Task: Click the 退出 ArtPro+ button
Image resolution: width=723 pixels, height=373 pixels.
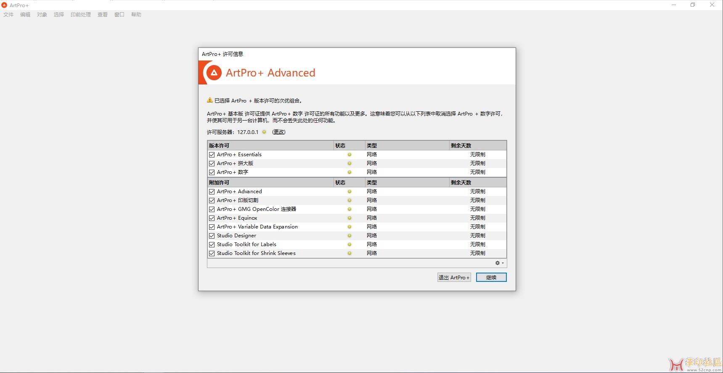Action: 454,277
